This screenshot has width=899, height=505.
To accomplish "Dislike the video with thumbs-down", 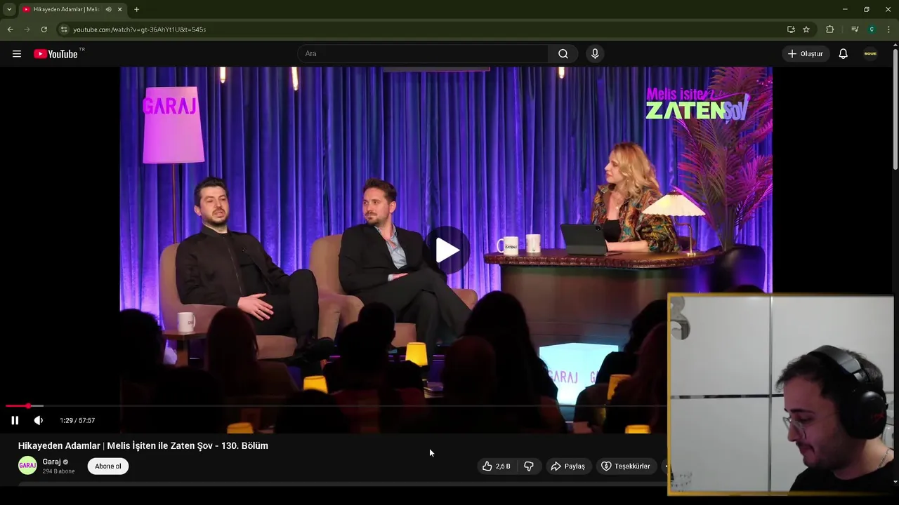I will (x=529, y=466).
